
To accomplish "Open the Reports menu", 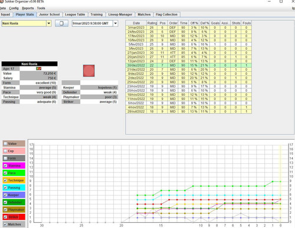I will (x=28, y=8).
